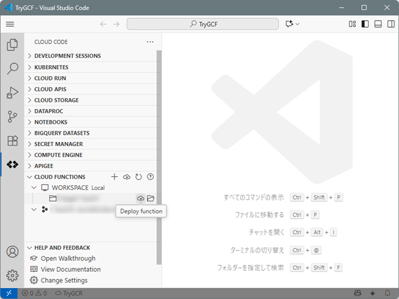The image size is (399, 299).
Task: Open the Extensions view
Action: tap(12, 141)
